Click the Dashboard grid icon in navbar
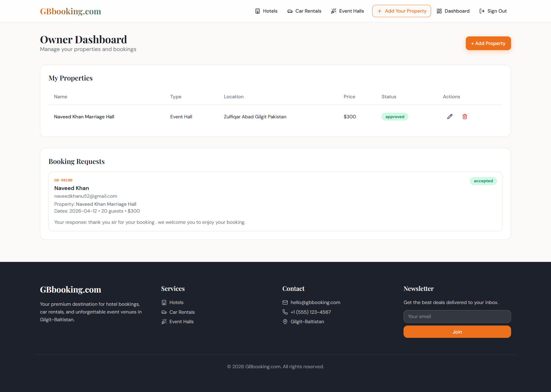The width and height of the screenshot is (551, 392). 439,11
